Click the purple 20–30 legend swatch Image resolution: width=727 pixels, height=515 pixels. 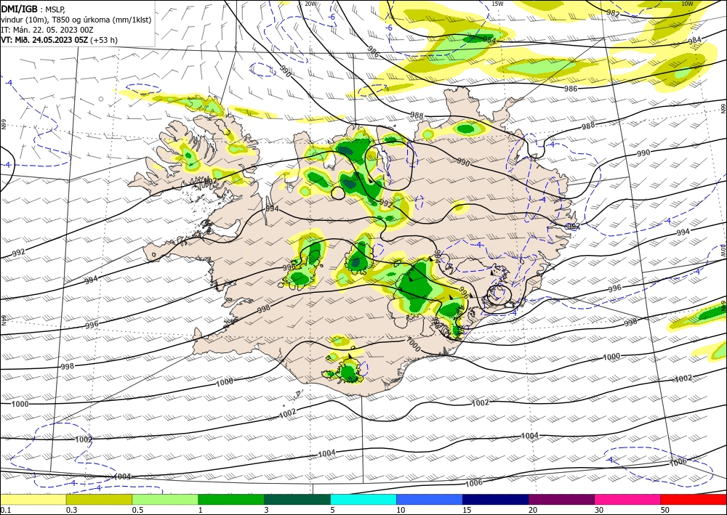click(561, 499)
